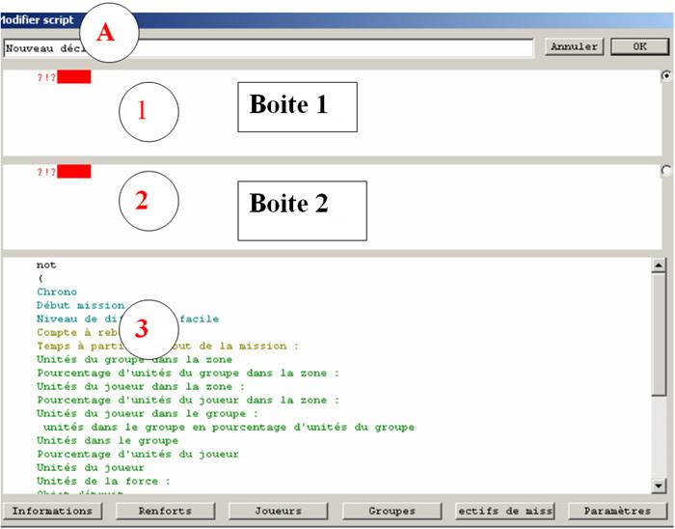Select 'Unités de la force :' entry
Screen dimensions: 675x529
tap(103, 481)
